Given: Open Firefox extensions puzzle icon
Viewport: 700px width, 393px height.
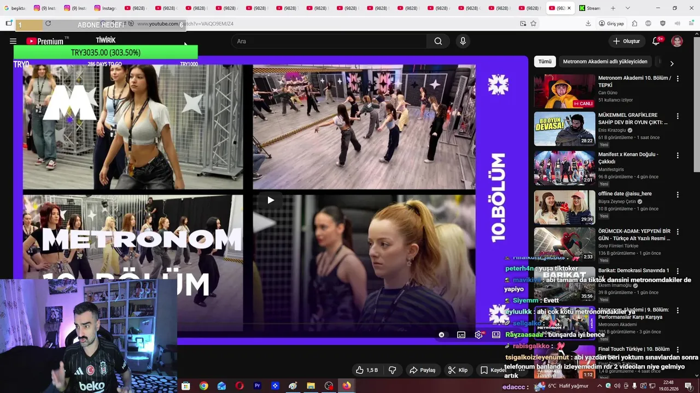Looking at the screenshot, I should [x=634, y=23].
